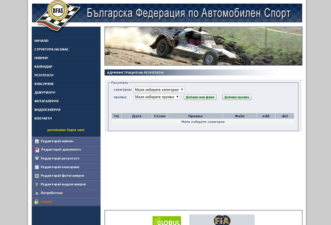Open НАЧАЛО in the main menu
Image resolution: width=331 pixels, height=225 pixels.
[x=41, y=41]
